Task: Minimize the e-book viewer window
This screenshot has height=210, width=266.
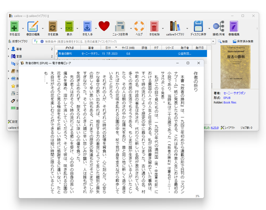Action: click(x=177, y=63)
